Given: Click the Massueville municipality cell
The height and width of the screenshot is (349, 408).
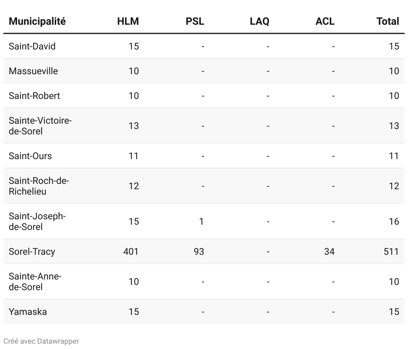Looking at the screenshot, I should click(x=33, y=71).
